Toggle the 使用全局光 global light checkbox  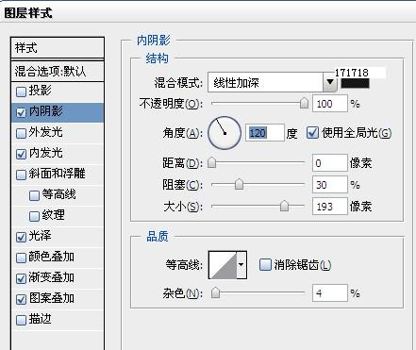tap(312, 133)
